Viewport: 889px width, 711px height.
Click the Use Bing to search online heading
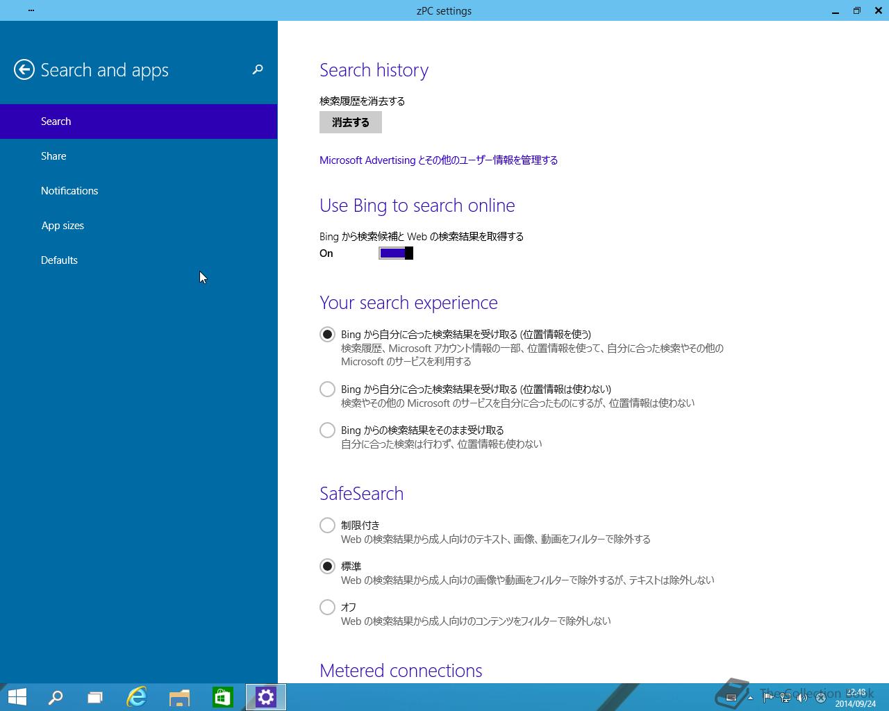click(x=417, y=206)
